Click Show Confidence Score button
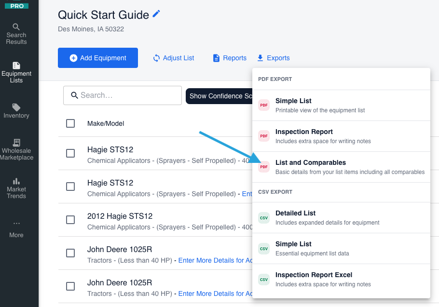The height and width of the screenshot is (307, 439). click(219, 96)
